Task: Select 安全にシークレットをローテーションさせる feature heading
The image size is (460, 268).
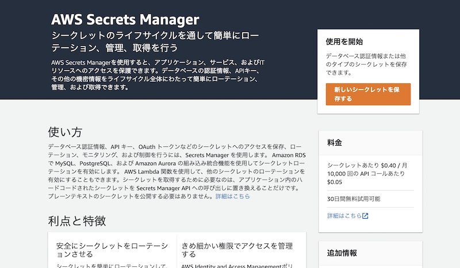Action: [112, 250]
